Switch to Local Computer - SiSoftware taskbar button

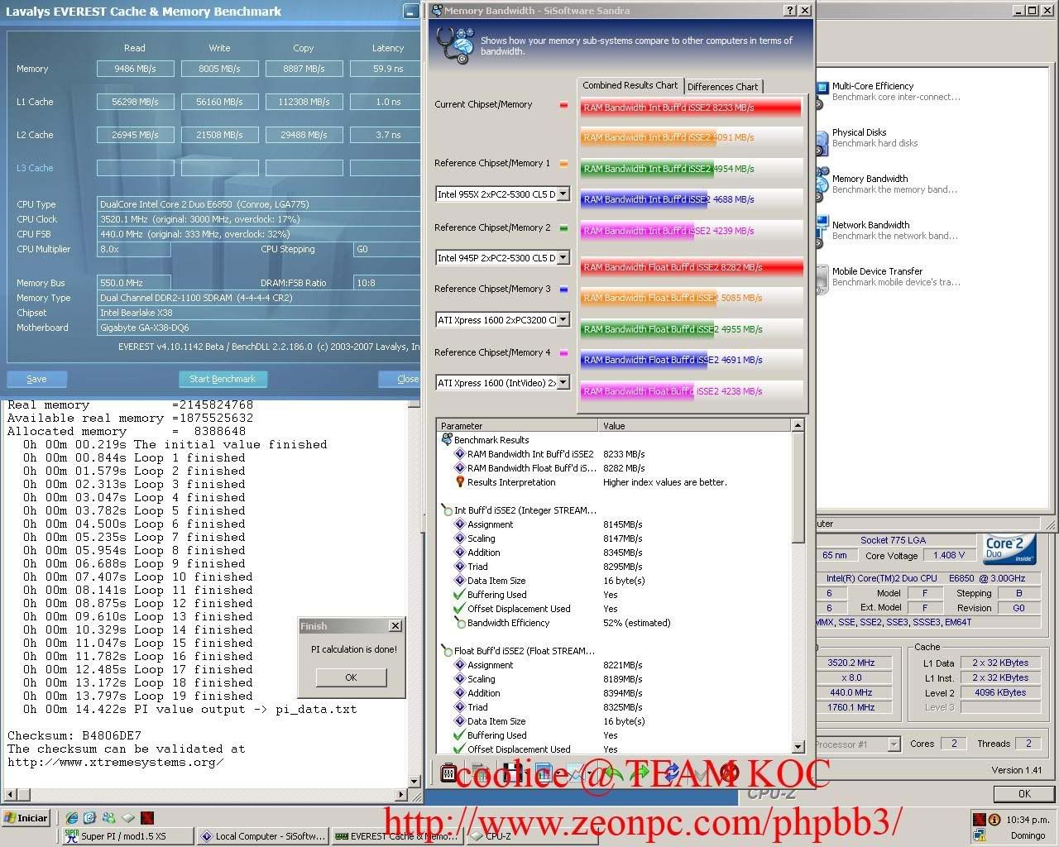[x=262, y=836]
